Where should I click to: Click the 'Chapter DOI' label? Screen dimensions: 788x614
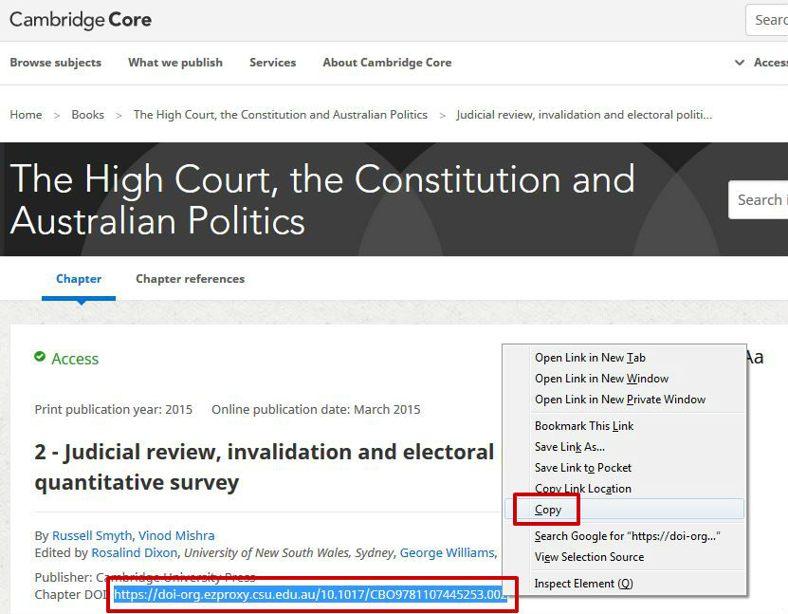click(x=70, y=594)
